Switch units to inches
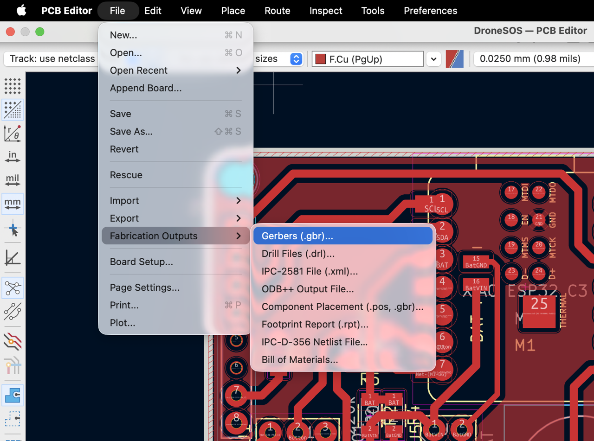The height and width of the screenshot is (441, 594). 13,156
